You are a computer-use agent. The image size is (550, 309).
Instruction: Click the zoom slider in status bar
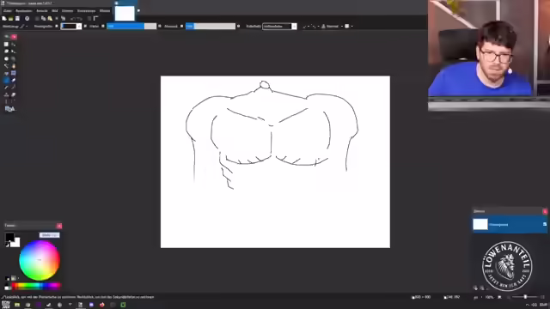pos(525,297)
